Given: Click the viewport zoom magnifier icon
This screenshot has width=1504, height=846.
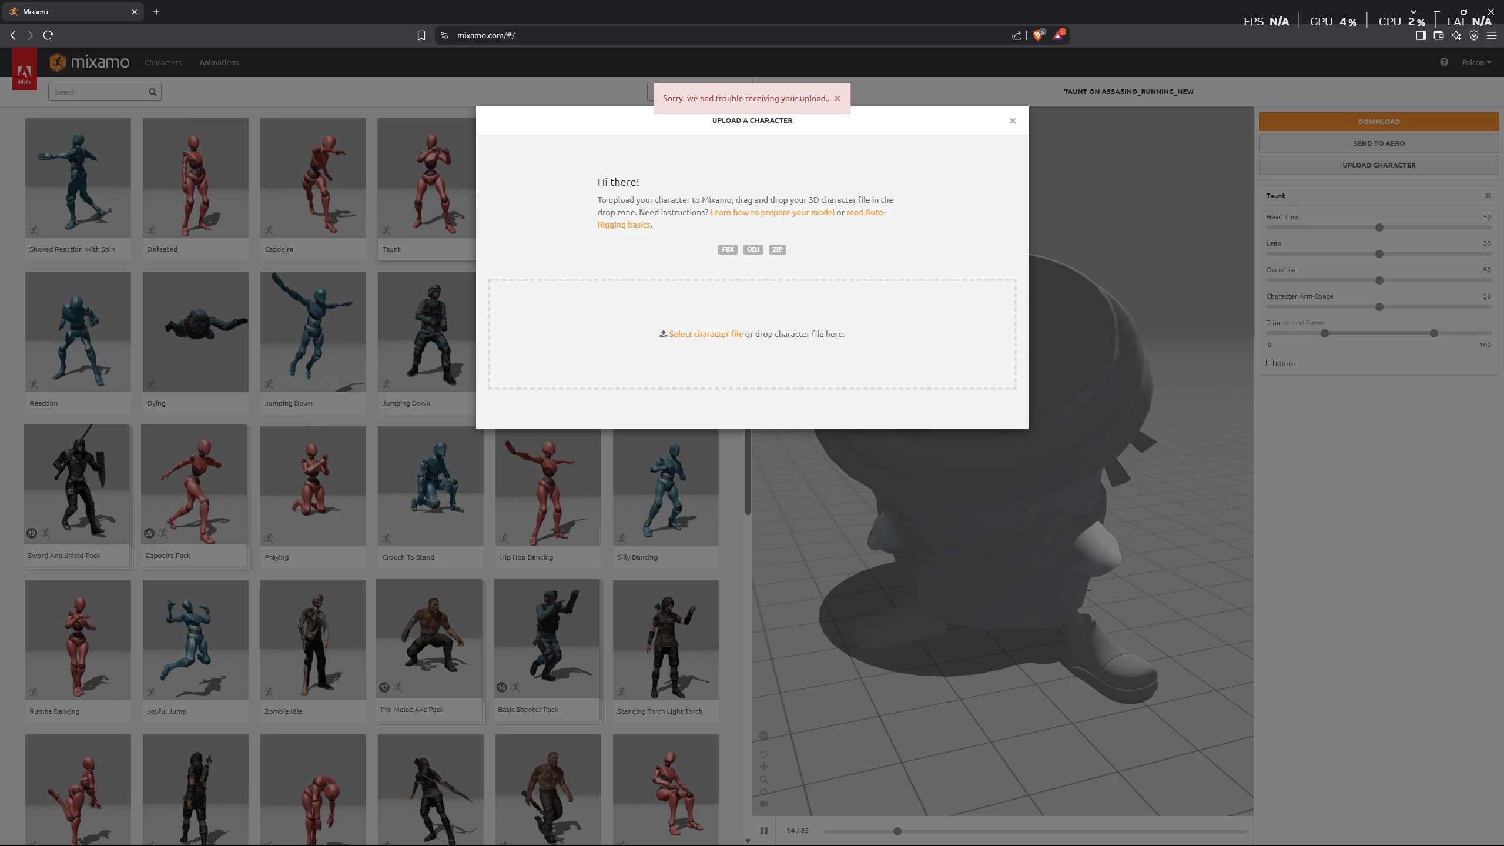Looking at the screenshot, I should [763, 780].
